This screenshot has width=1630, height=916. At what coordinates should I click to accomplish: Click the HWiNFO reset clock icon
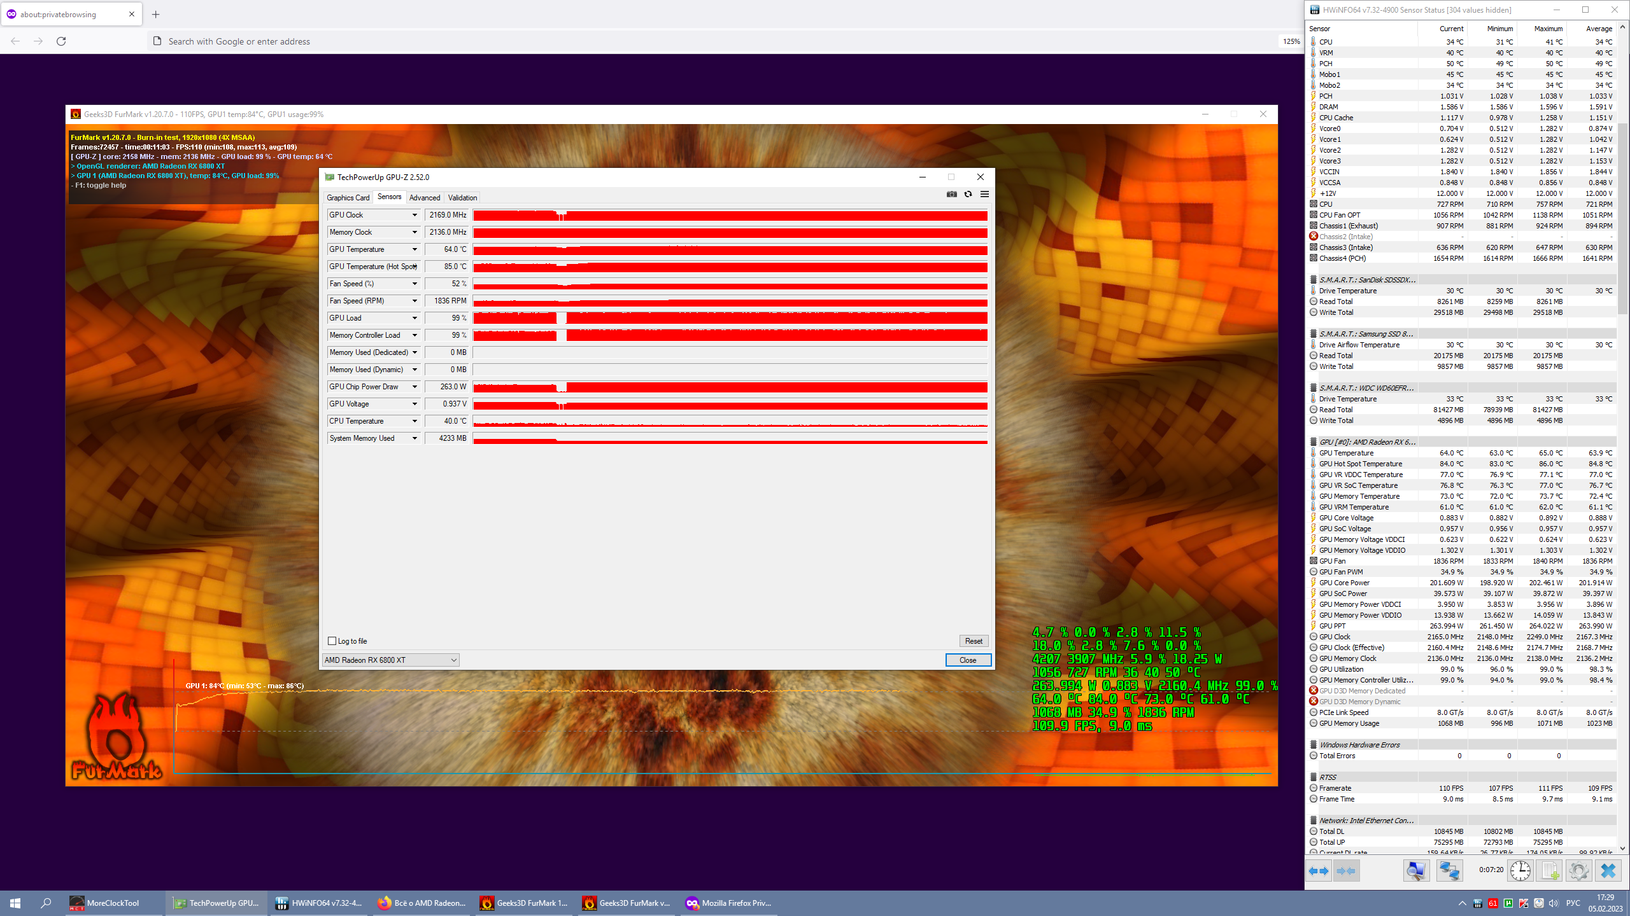point(1520,870)
